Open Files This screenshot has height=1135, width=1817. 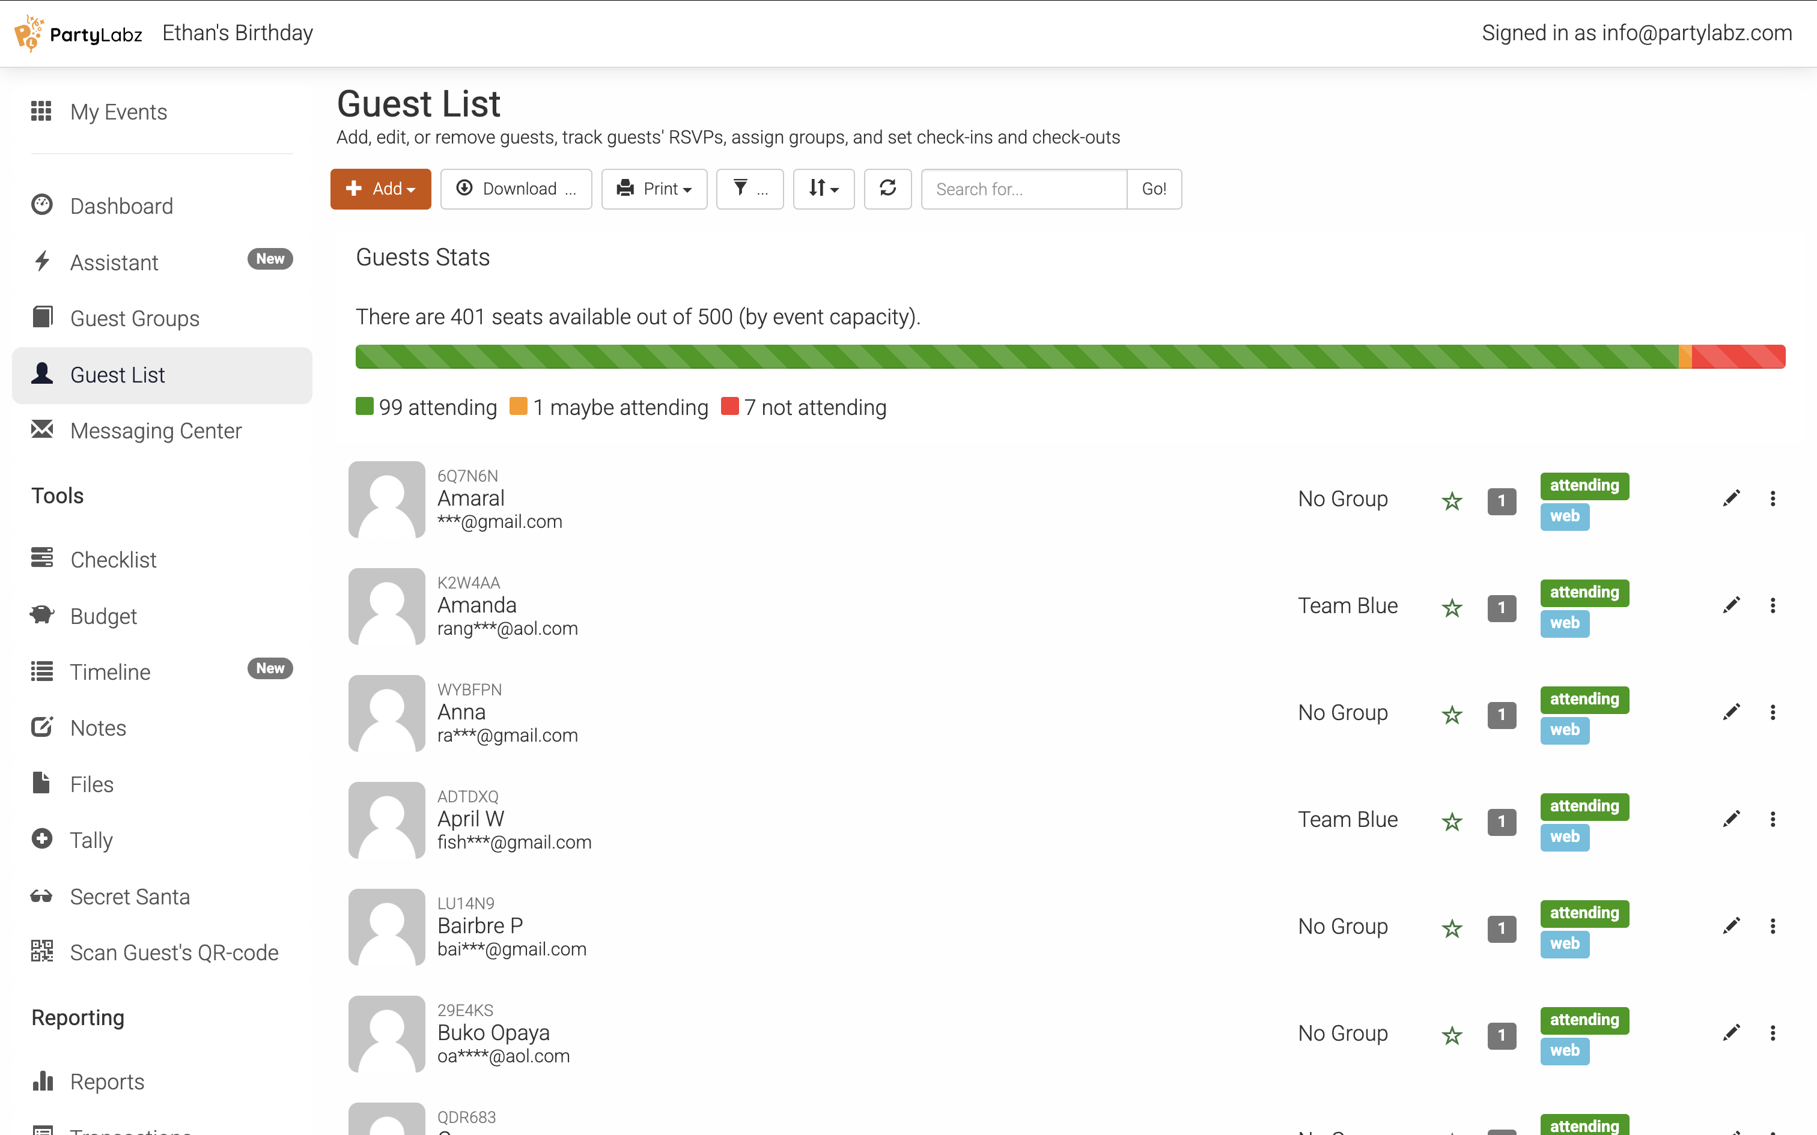coord(162,784)
